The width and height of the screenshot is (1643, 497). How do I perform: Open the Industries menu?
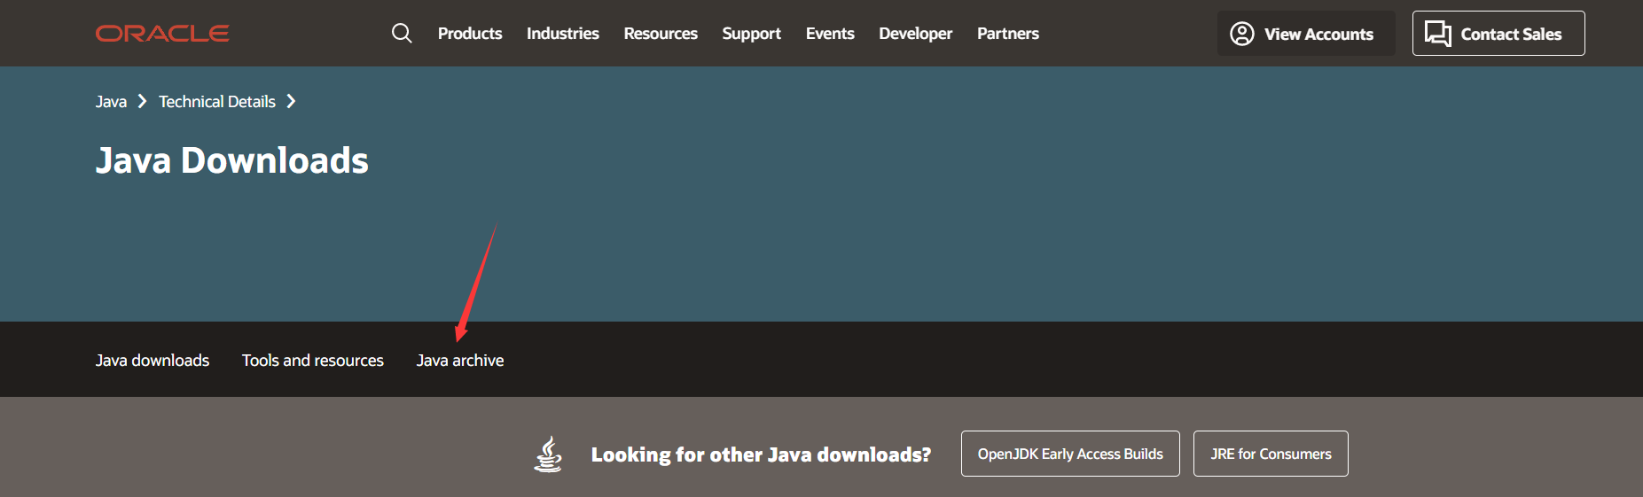[x=563, y=34]
